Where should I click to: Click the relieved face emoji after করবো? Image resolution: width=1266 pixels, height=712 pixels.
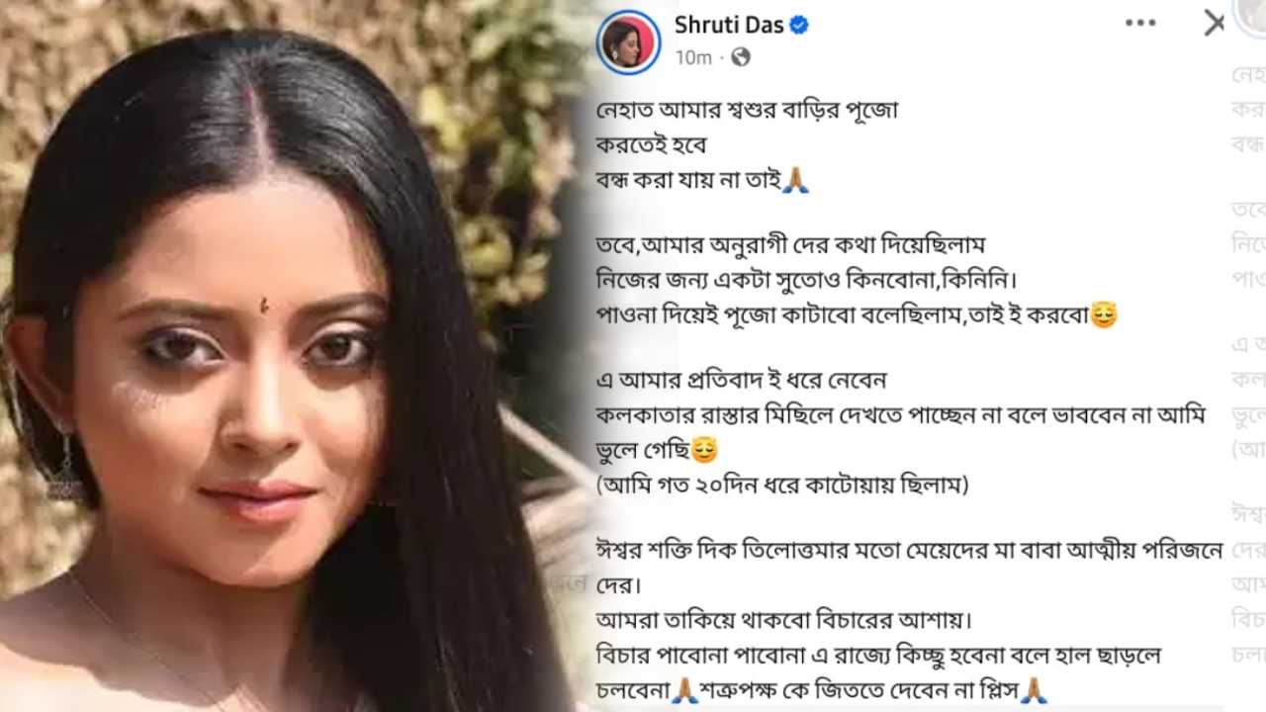tap(1104, 315)
